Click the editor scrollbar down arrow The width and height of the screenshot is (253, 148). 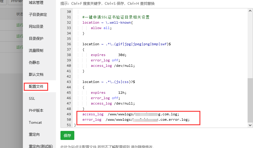coord(250,125)
